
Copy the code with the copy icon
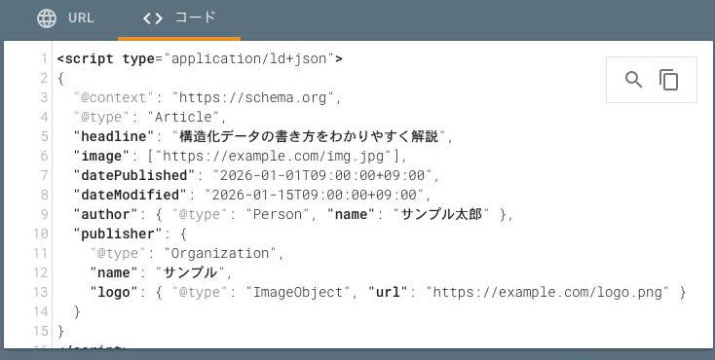point(669,80)
